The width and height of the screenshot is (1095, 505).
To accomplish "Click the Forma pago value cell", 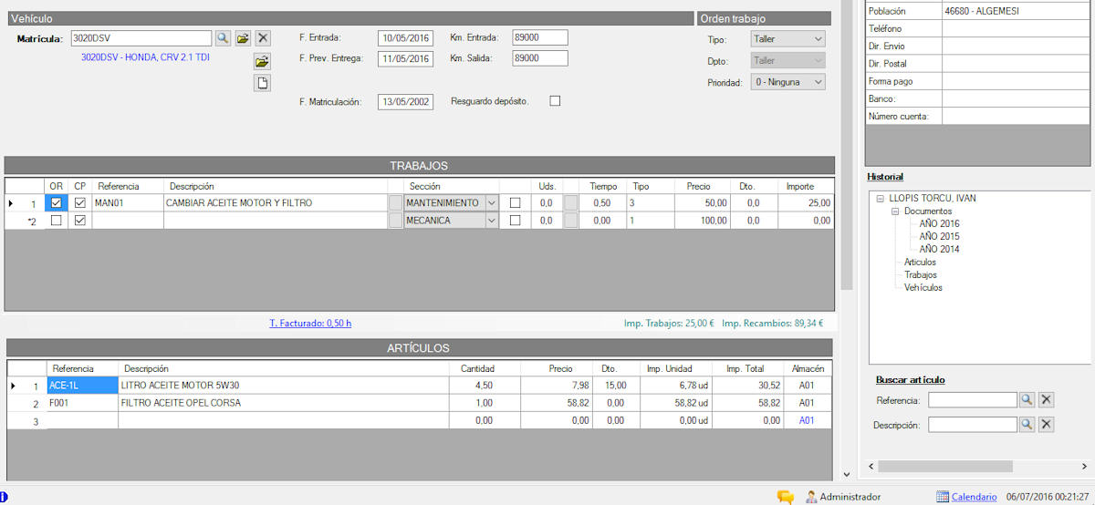I will coord(1016,81).
